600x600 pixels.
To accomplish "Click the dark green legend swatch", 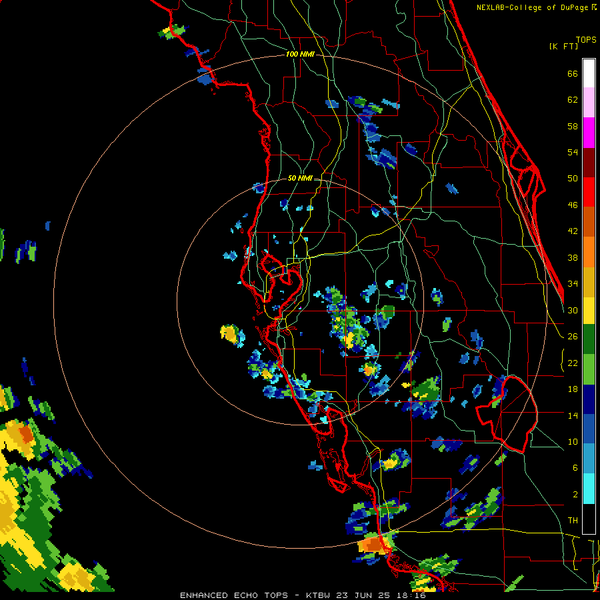I will coord(589,339).
